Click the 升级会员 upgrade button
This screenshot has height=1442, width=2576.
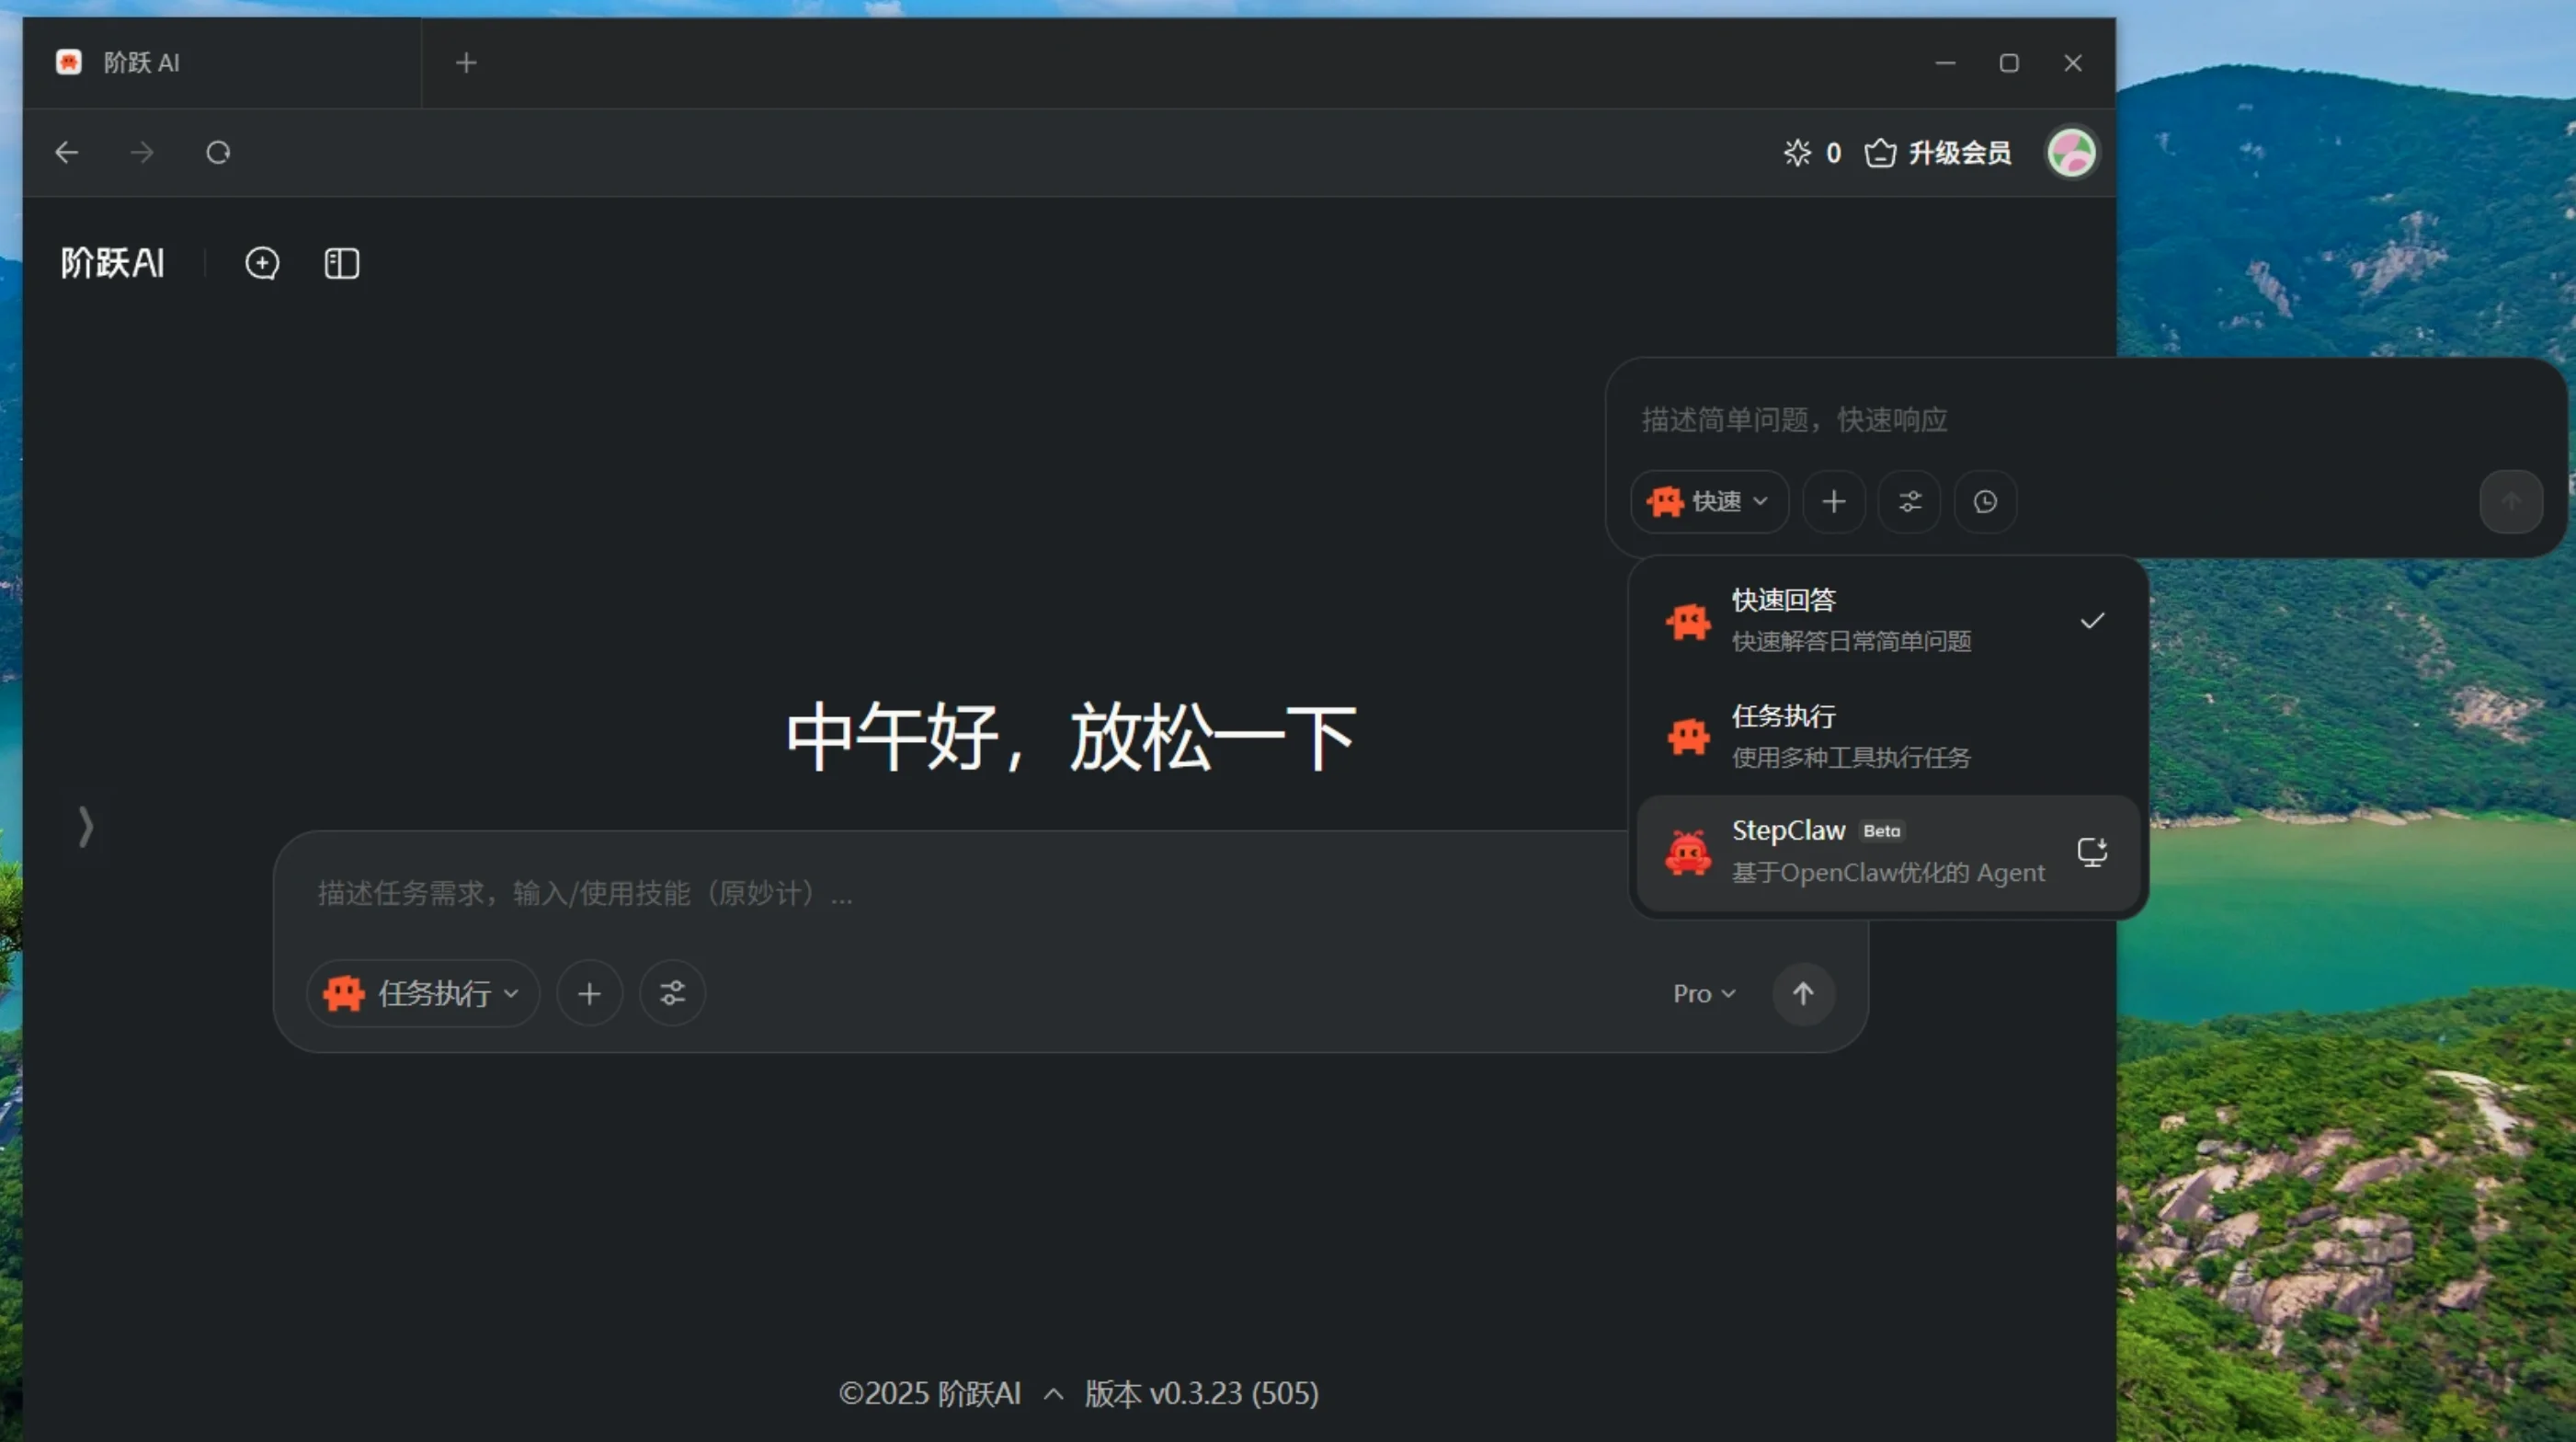click(1938, 153)
